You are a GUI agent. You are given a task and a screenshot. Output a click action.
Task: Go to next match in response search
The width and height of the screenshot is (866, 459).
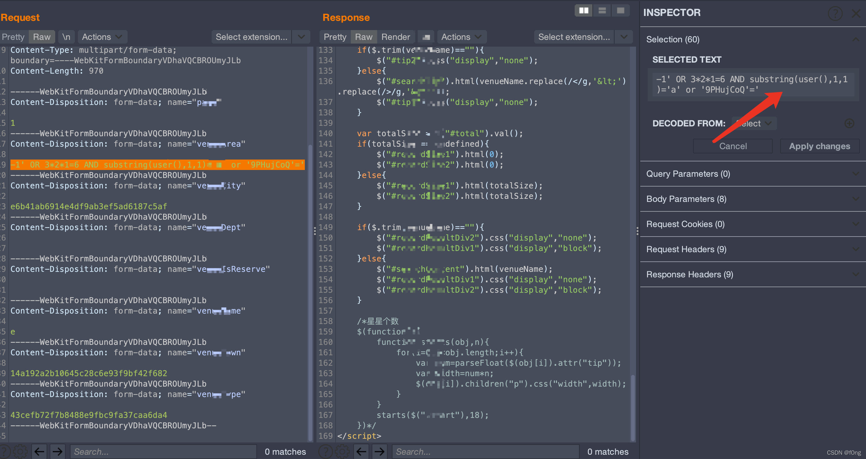click(380, 451)
